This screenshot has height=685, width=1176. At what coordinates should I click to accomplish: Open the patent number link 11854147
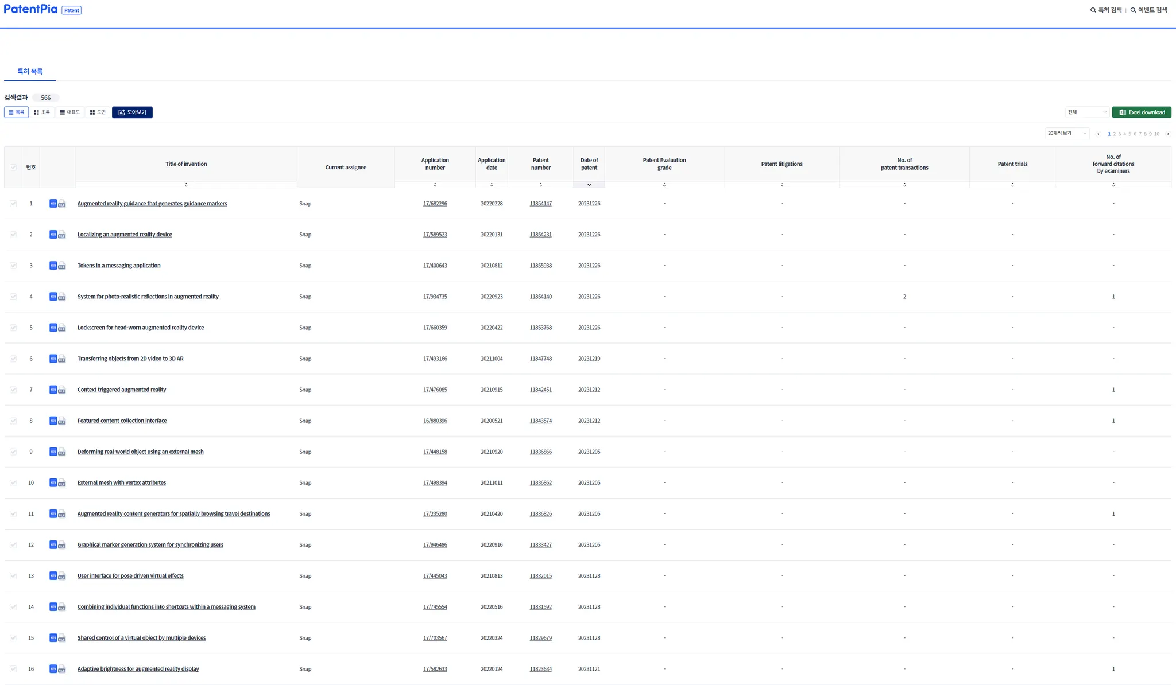540,204
